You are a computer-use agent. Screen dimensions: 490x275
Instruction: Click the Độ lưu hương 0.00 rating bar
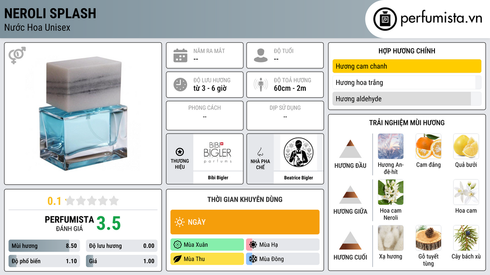coord(122,246)
